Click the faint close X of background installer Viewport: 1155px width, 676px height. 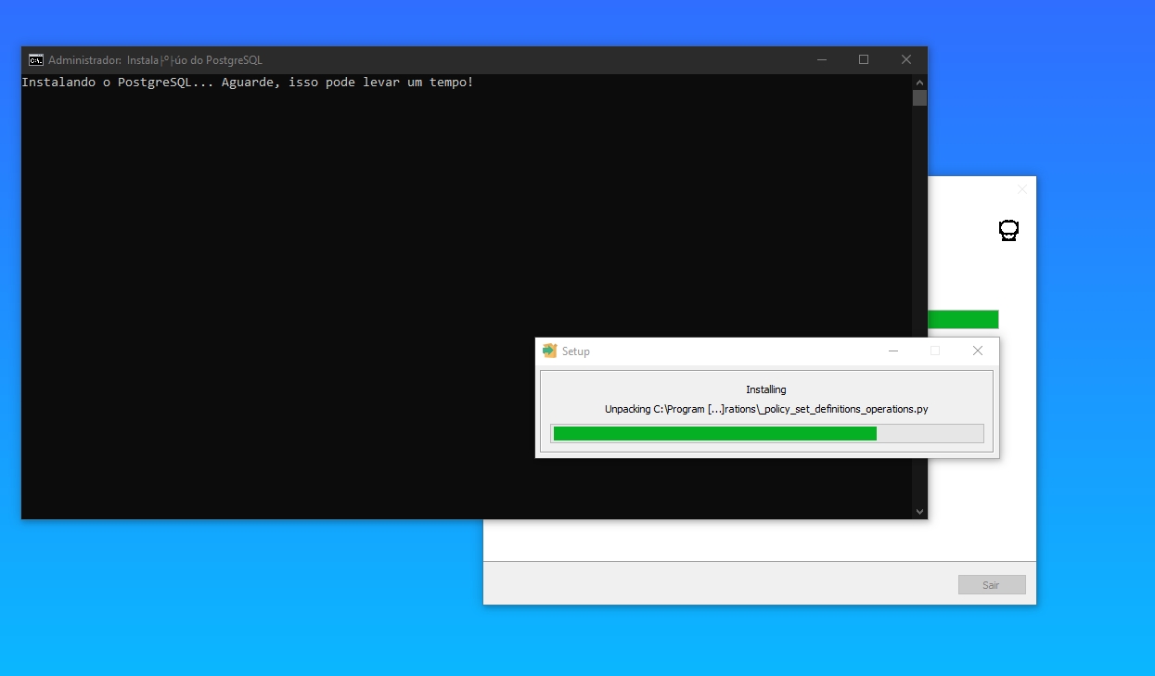point(1021,189)
